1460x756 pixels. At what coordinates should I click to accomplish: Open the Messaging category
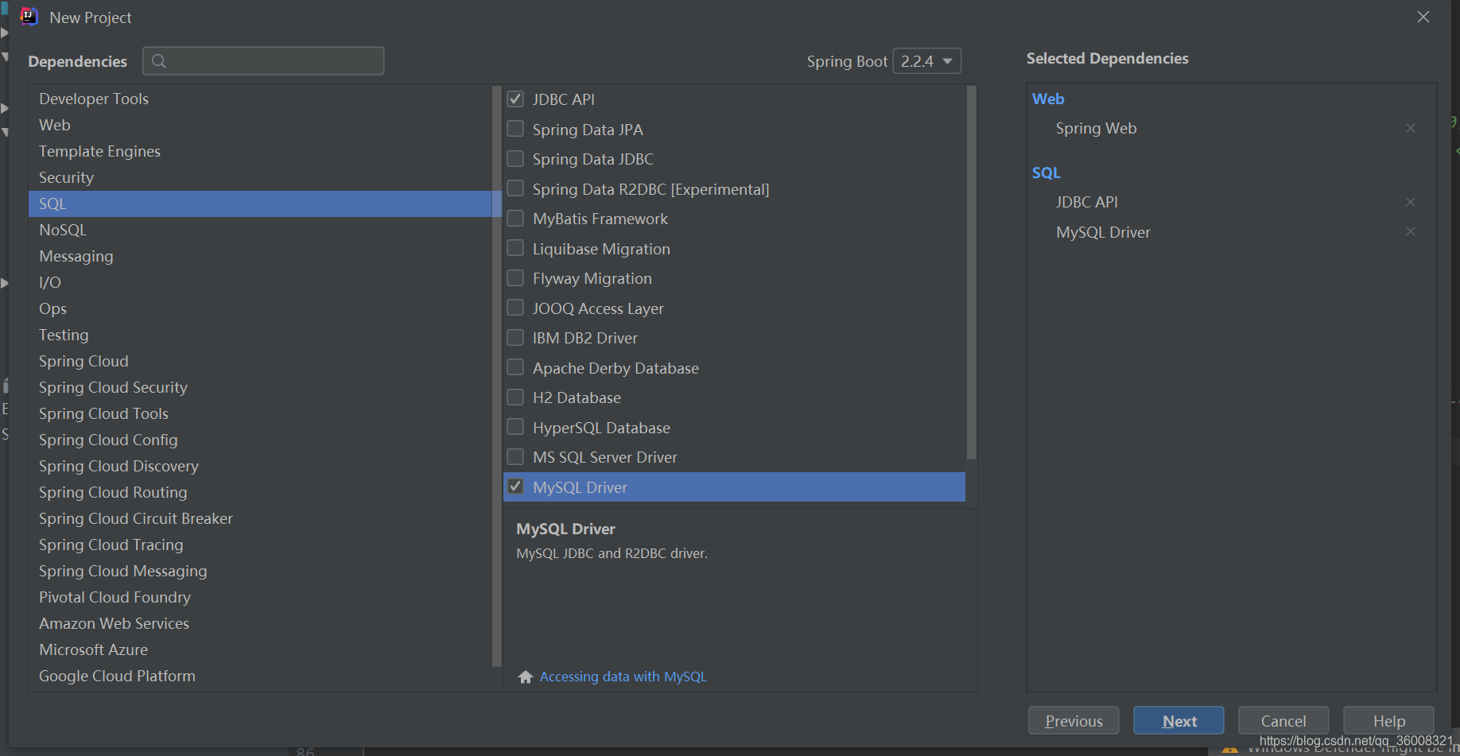coord(260,256)
